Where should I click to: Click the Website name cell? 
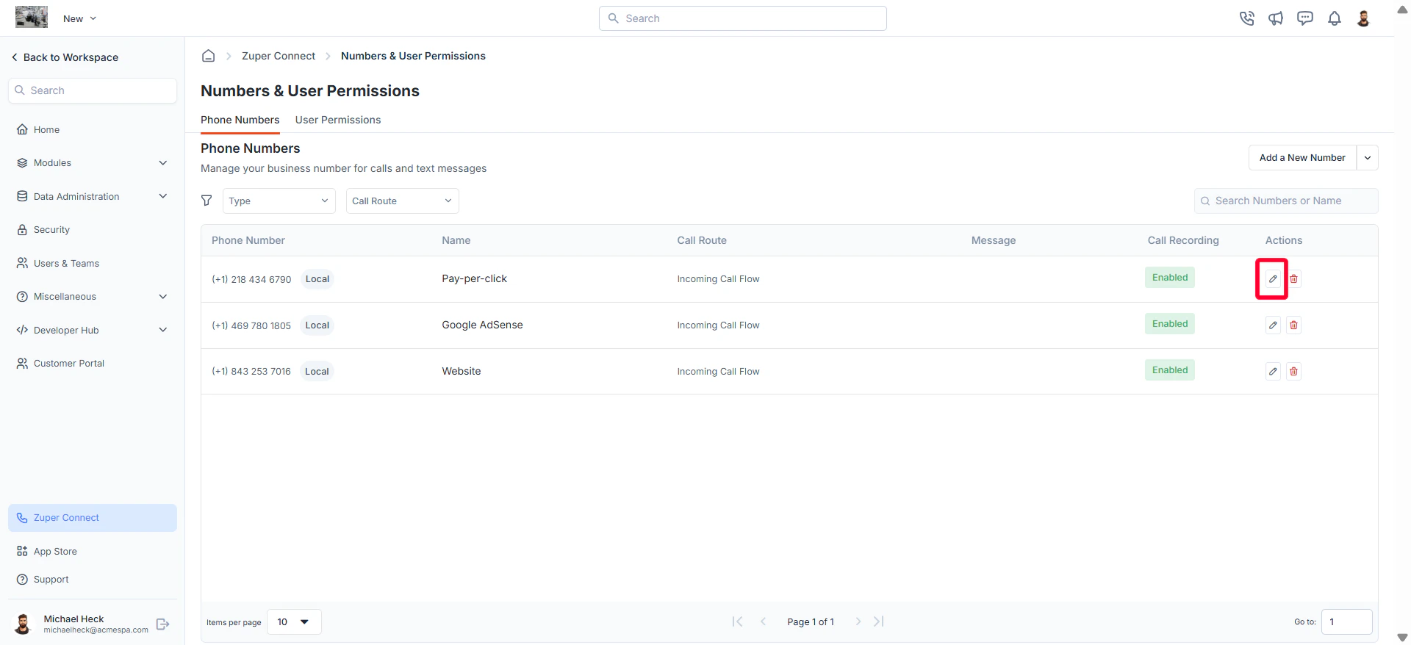click(462, 371)
